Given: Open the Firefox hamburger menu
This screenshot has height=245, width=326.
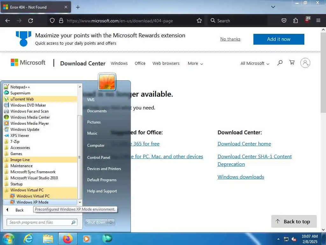Looking at the screenshot, I should pyautogui.click(x=318, y=20).
